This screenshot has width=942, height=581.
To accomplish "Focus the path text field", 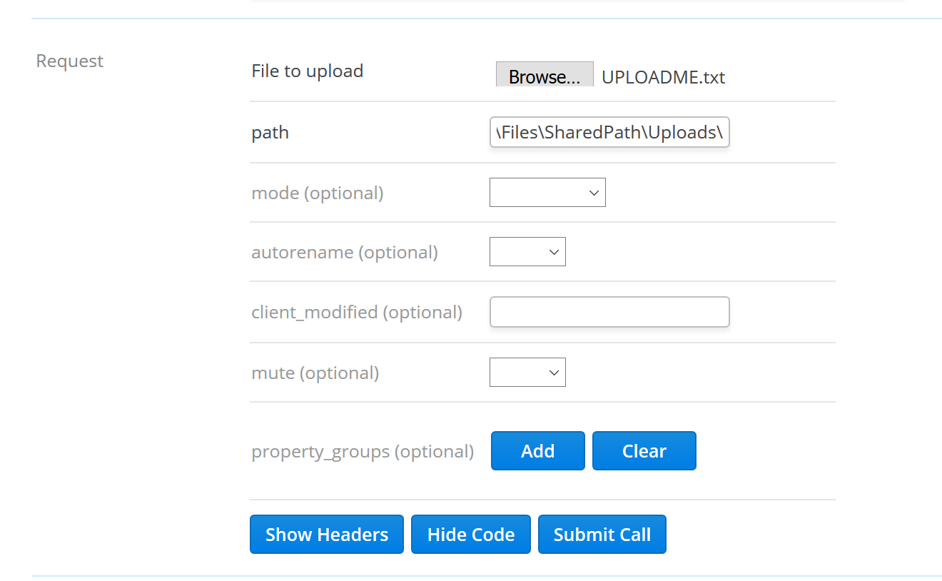I will pyautogui.click(x=609, y=132).
